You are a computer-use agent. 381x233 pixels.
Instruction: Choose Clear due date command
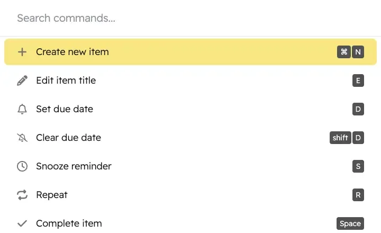tap(190, 138)
